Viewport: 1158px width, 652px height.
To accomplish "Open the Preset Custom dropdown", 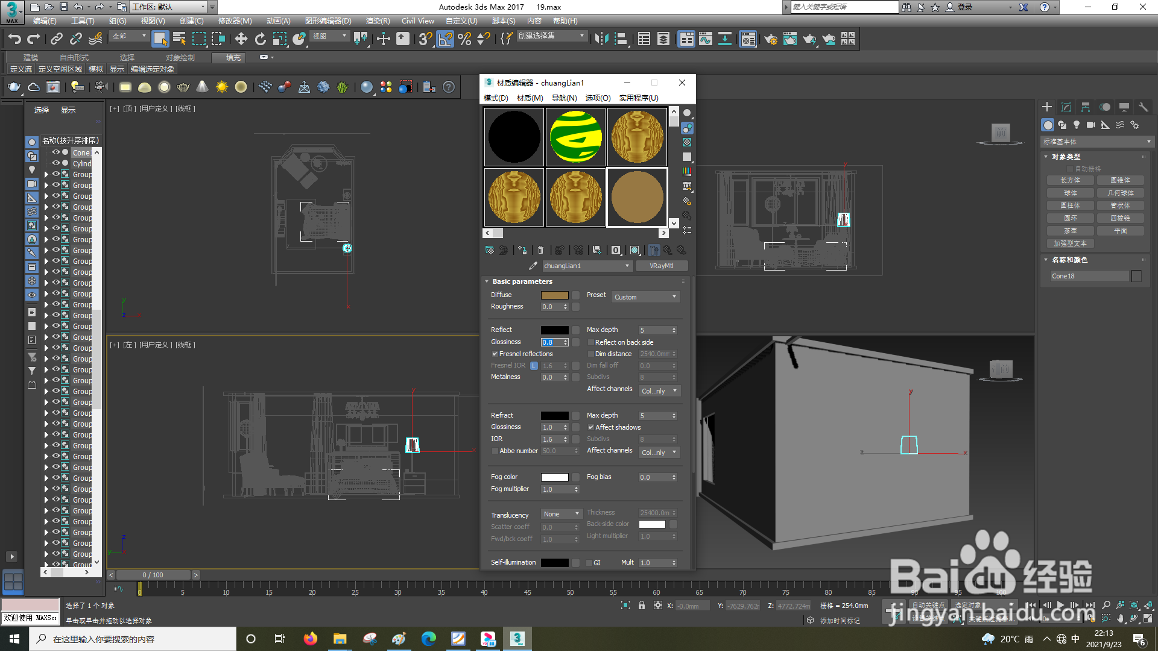I will (645, 297).
